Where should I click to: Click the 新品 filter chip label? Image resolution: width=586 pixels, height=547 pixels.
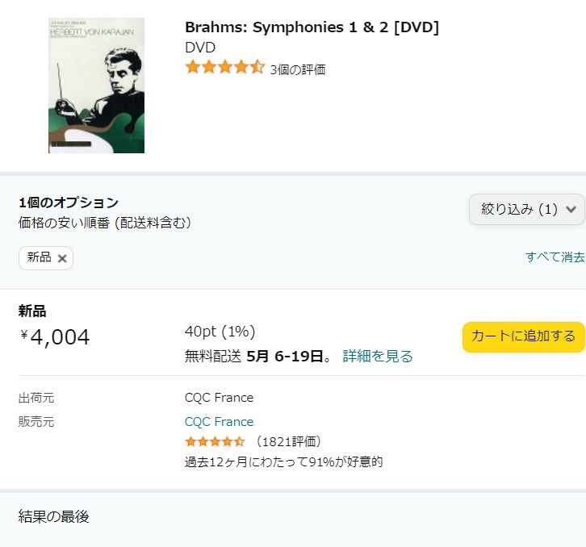39,257
